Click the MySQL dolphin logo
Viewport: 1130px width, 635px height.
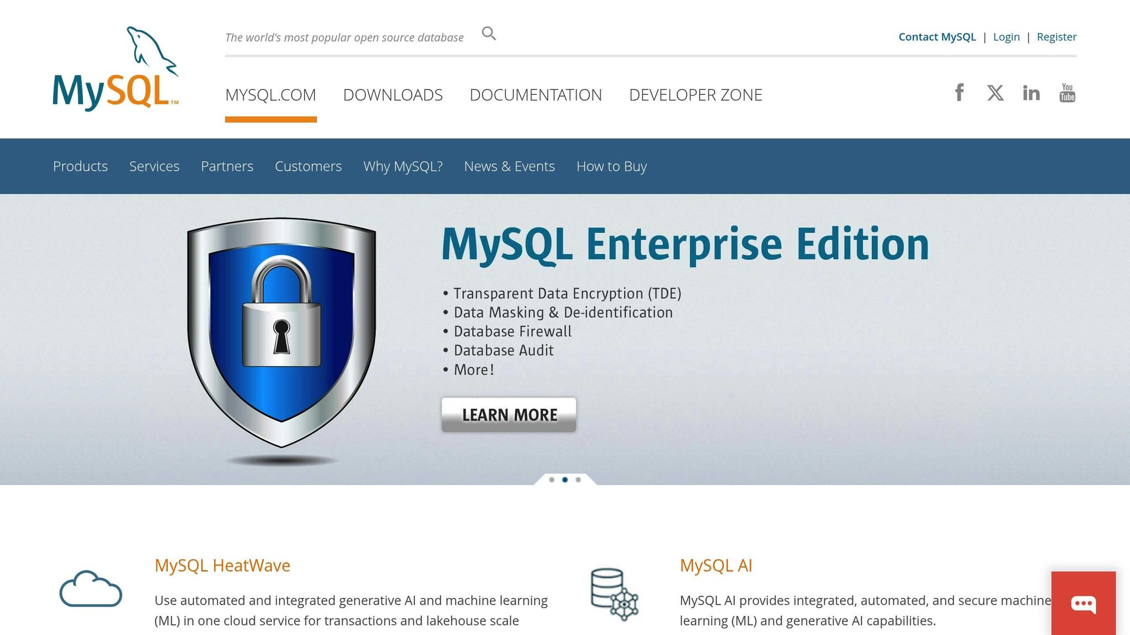click(x=115, y=66)
